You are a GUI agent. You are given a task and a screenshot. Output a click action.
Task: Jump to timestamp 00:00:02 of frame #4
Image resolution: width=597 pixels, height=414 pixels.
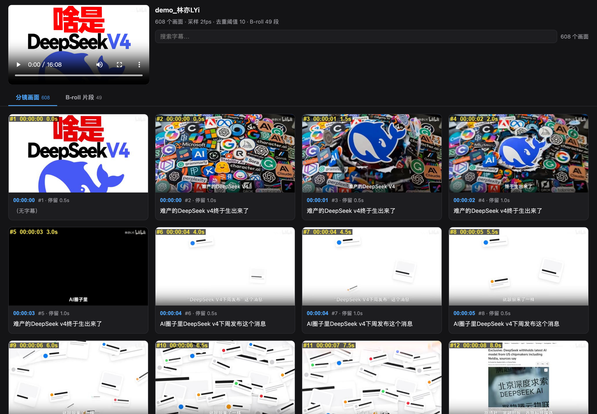pos(464,200)
